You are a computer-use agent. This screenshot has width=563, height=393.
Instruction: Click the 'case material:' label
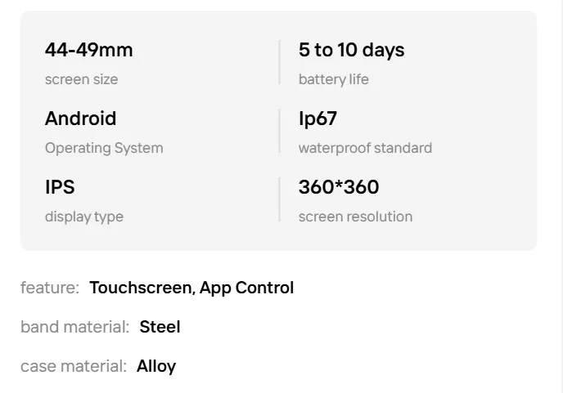(74, 367)
